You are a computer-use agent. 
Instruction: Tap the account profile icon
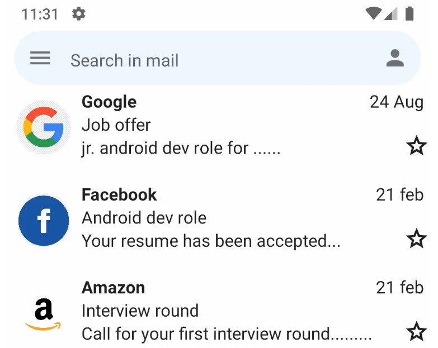395,58
